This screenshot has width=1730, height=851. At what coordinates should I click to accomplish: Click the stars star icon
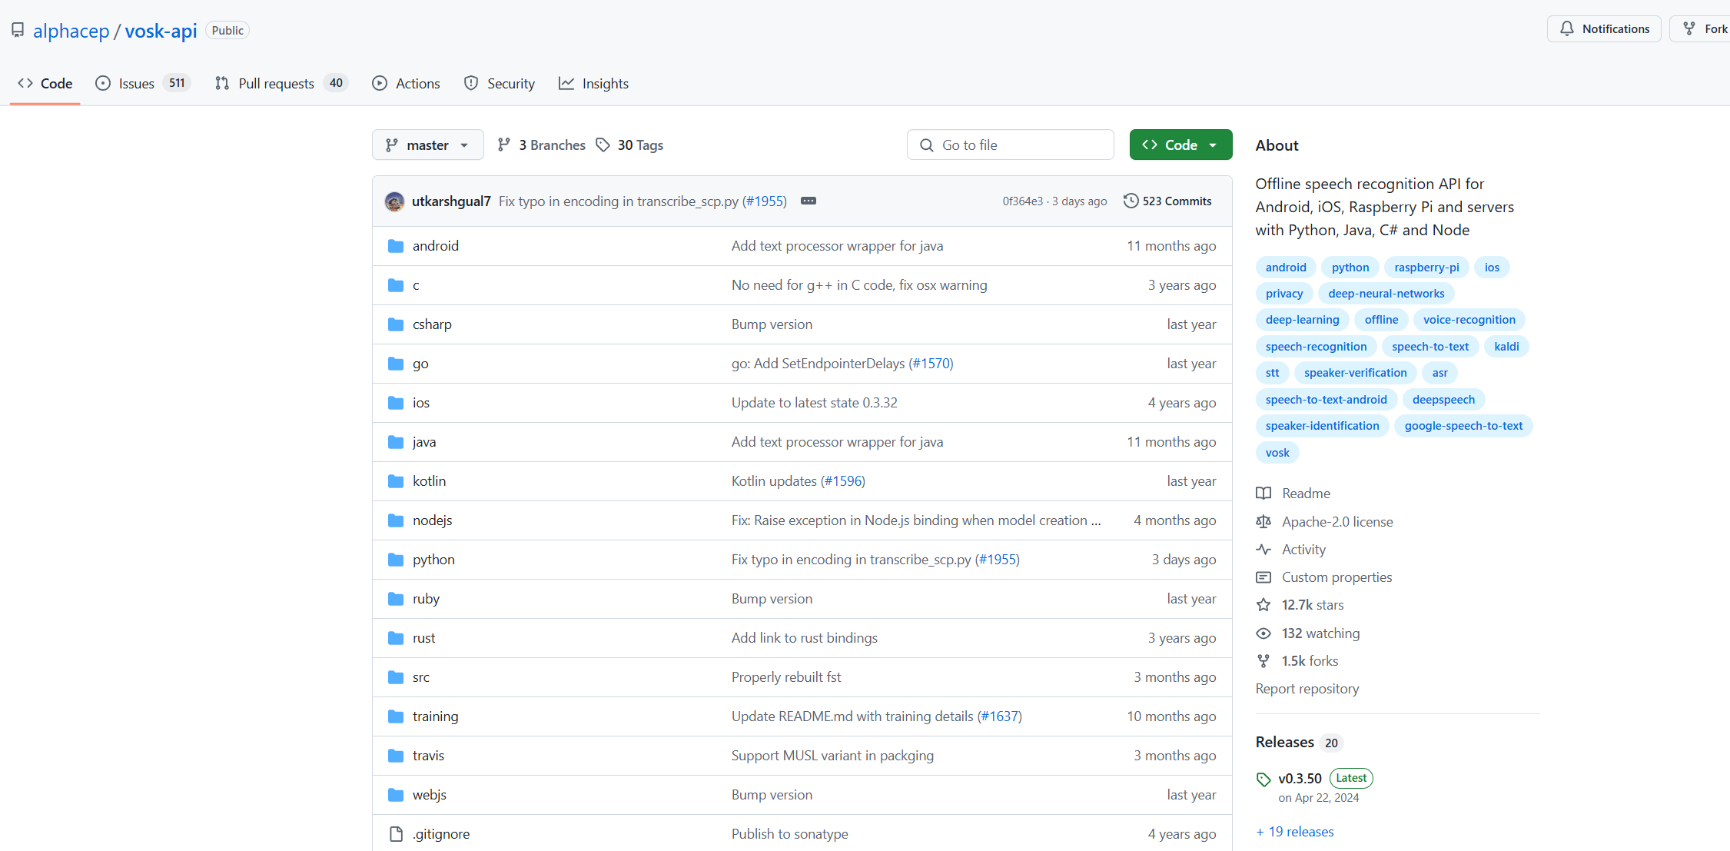(1263, 605)
